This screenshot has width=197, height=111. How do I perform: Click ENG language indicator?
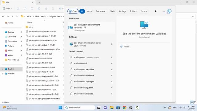pyautogui.click(x=175, y=108)
